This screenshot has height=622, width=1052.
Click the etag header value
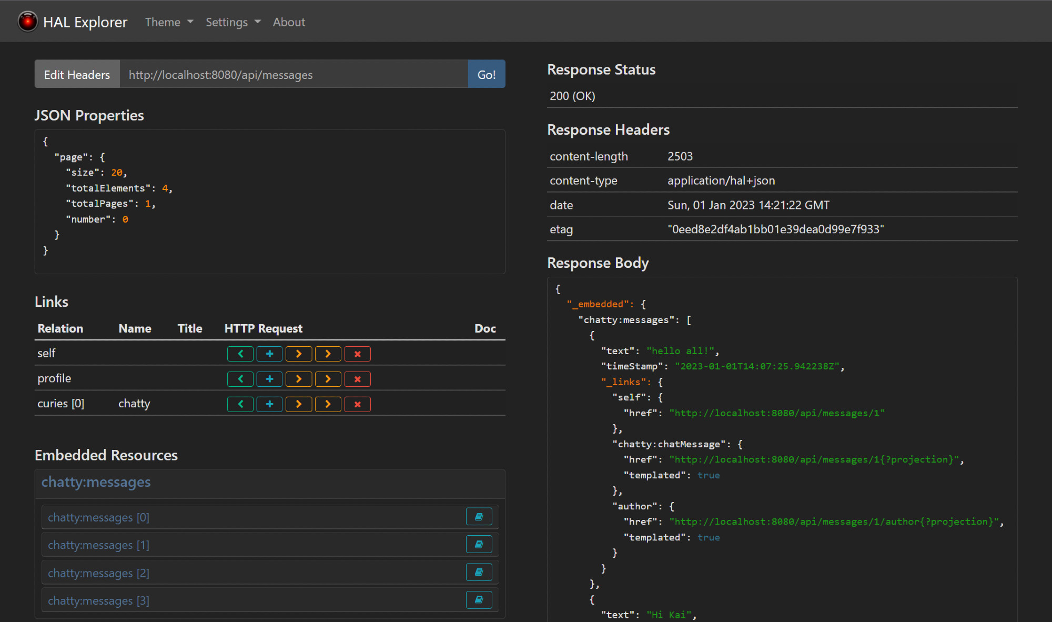tap(776, 229)
